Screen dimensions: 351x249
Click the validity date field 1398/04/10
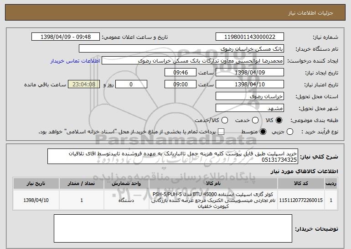click(x=250, y=85)
